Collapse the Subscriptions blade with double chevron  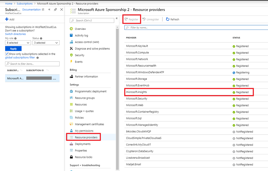(49, 10)
